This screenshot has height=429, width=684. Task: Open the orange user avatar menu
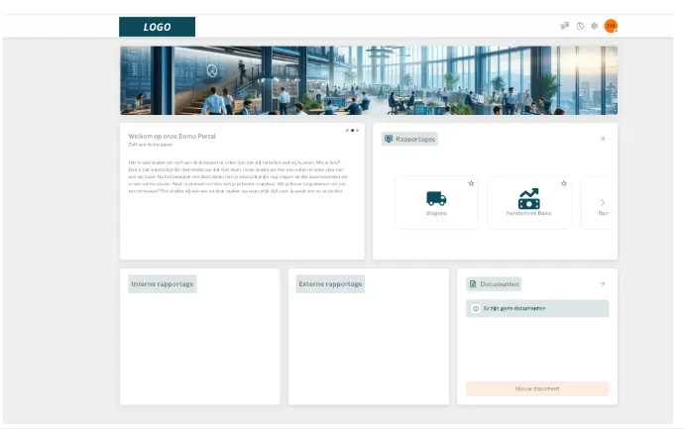[x=611, y=26]
